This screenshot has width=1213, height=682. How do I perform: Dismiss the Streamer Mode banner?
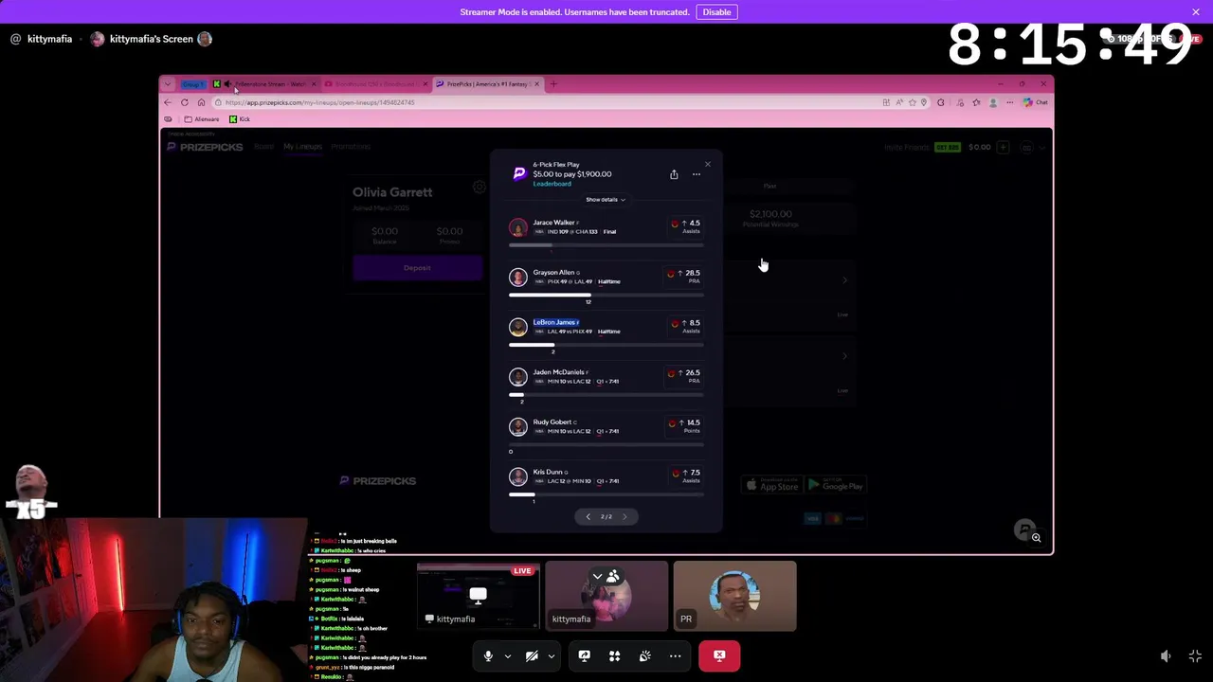1196,12
